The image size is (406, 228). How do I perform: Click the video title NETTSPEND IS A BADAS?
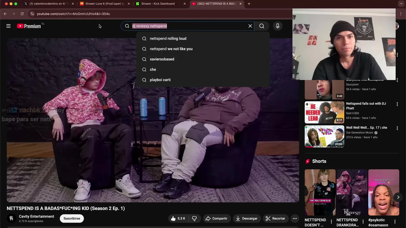pos(66,208)
